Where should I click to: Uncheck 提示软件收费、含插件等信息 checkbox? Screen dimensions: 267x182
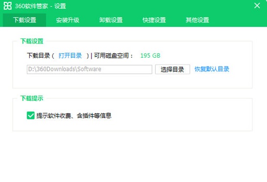pyautogui.click(x=31, y=115)
